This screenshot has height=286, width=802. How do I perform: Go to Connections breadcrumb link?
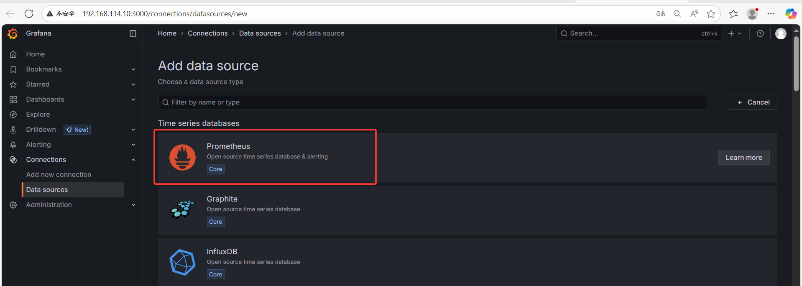pos(208,33)
